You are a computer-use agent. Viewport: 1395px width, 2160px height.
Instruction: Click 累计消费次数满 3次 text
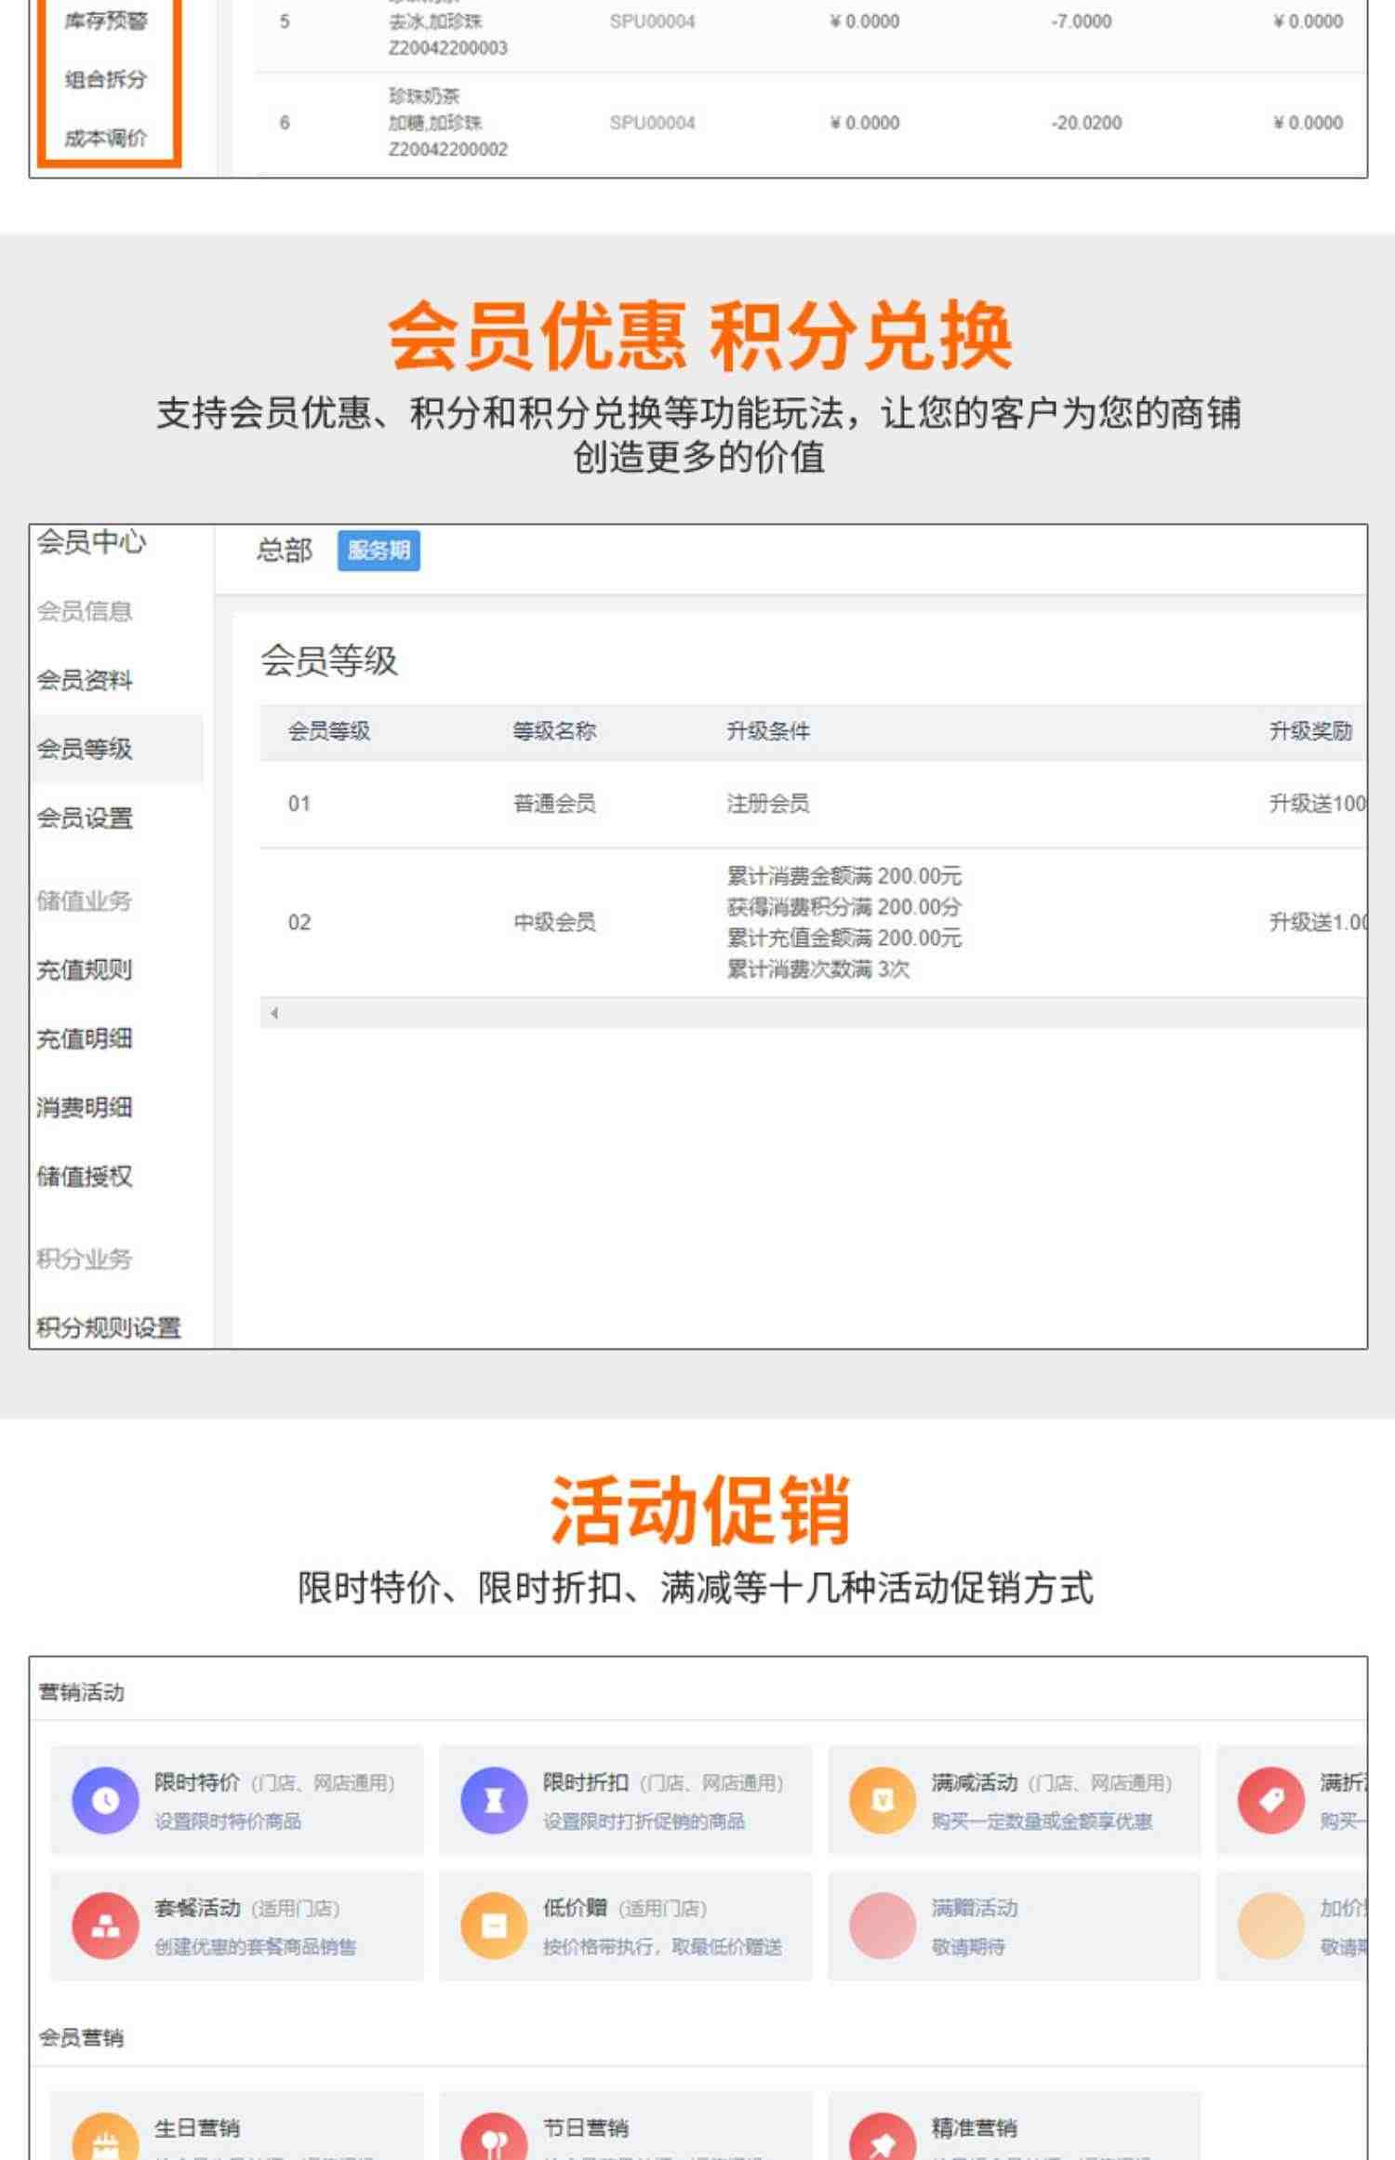(x=818, y=969)
